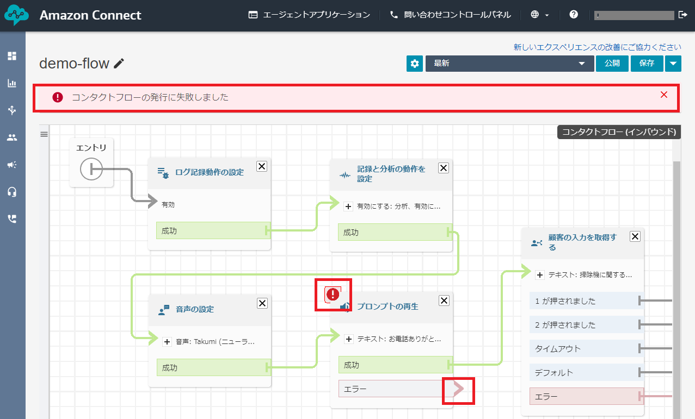
Task: Delete the 記録と分析の動作を設定 block
Action: pos(444,168)
